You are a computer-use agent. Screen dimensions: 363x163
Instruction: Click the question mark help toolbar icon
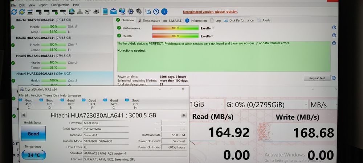[156, 12]
